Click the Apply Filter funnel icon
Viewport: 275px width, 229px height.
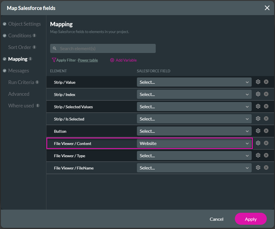54,60
